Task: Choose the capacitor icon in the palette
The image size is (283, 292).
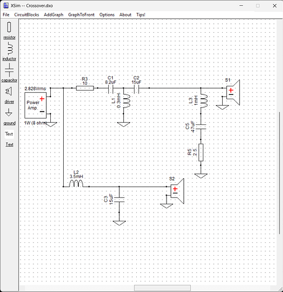Action: pos(9,70)
